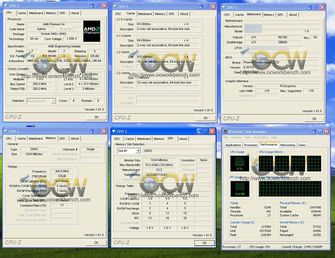Image resolution: width=335 pixels, height=258 pixels.
Task: Open SPD tab in top-left CPU-Z window
Action: pyautogui.click(x=62, y=13)
